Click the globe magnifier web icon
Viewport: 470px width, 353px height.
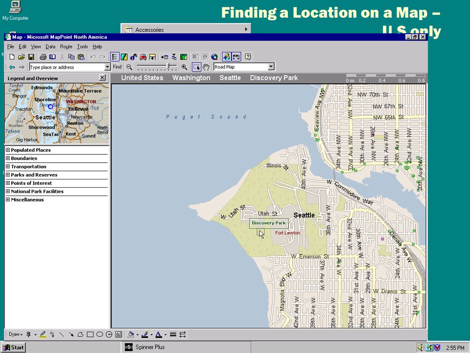(214, 57)
